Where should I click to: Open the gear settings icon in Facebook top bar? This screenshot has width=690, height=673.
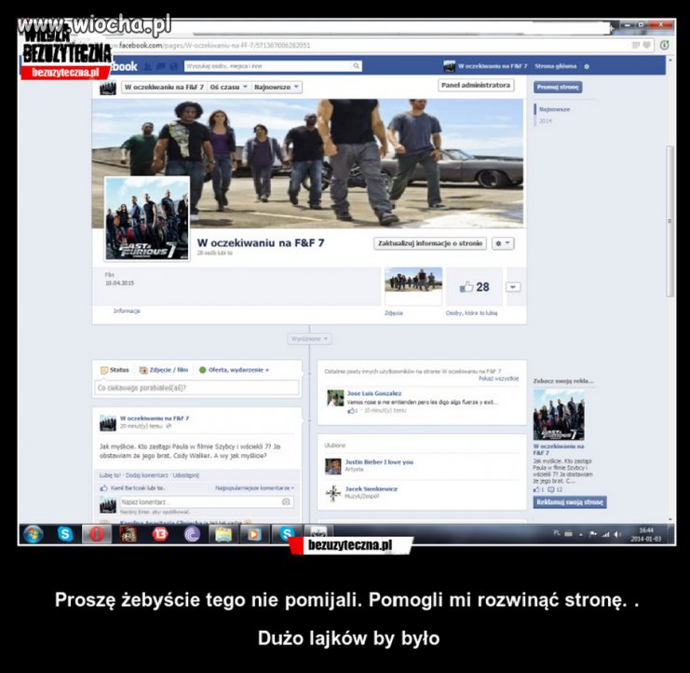tap(587, 66)
